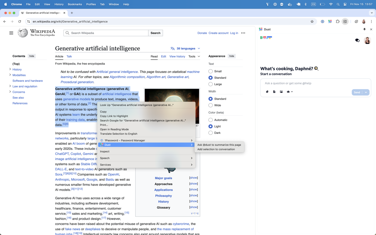Select the Large text size option
This screenshot has width=376, height=235.
click(211, 84)
